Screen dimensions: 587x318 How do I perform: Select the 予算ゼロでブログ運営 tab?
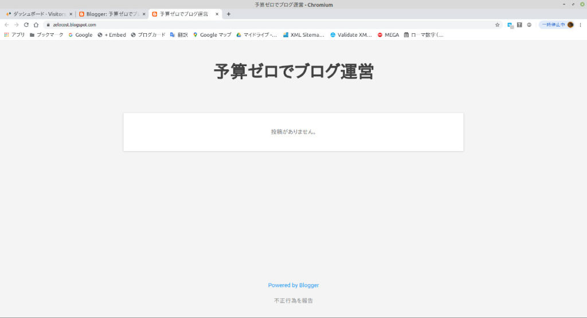(185, 14)
